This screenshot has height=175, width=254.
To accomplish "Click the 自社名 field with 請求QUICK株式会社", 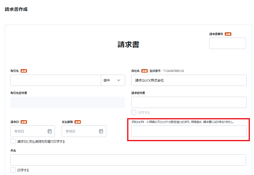I will (x=189, y=80).
